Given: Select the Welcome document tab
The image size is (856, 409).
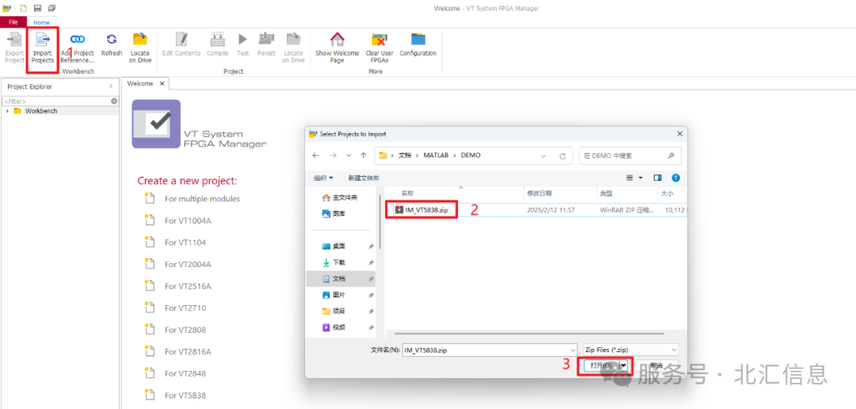Looking at the screenshot, I should point(140,83).
